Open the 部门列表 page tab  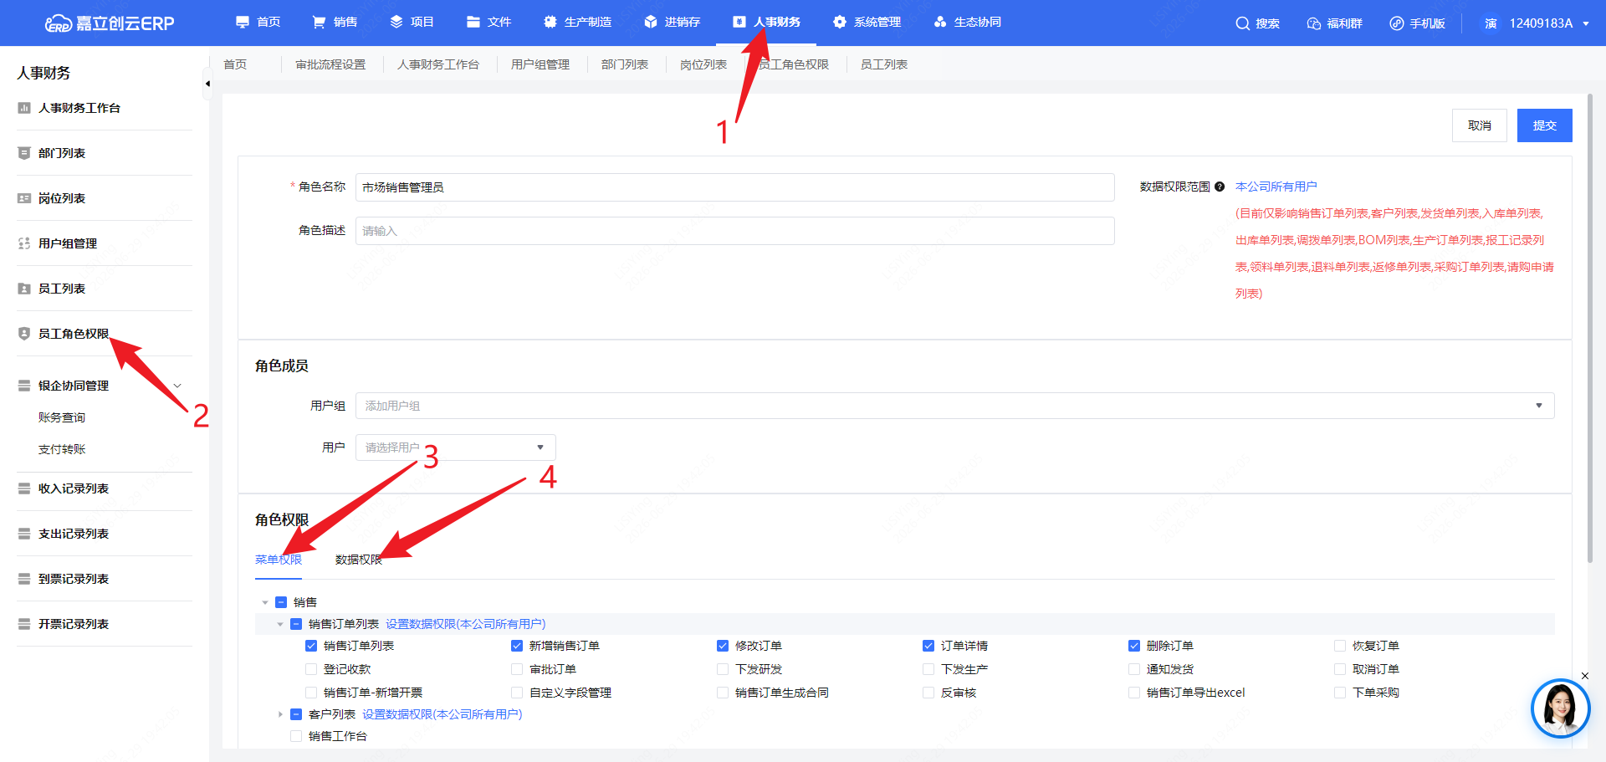[x=625, y=64]
